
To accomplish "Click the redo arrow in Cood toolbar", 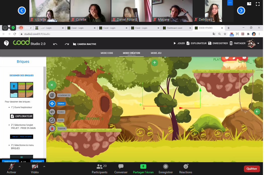I will click(x=67, y=44).
